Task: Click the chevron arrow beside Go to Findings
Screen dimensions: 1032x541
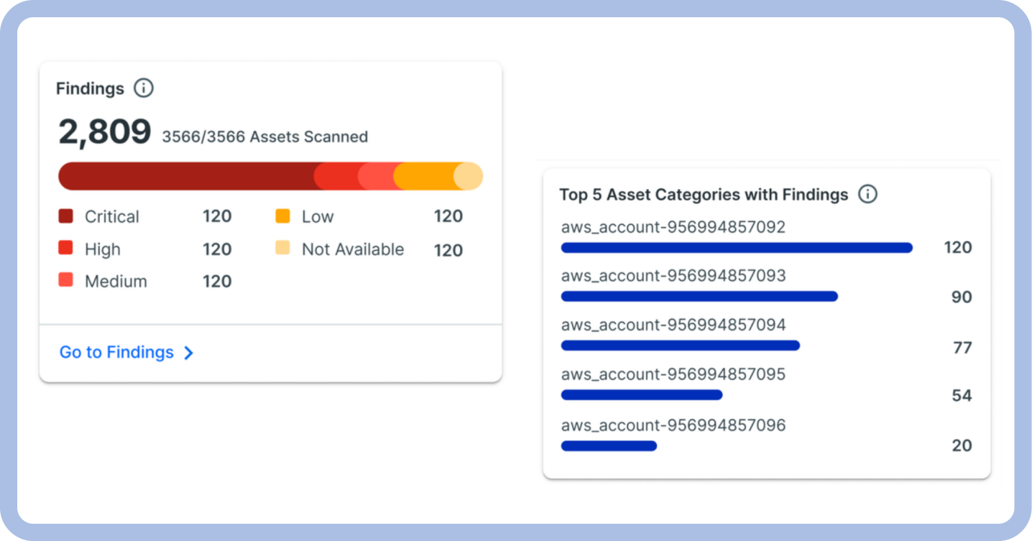Action: [x=188, y=353]
